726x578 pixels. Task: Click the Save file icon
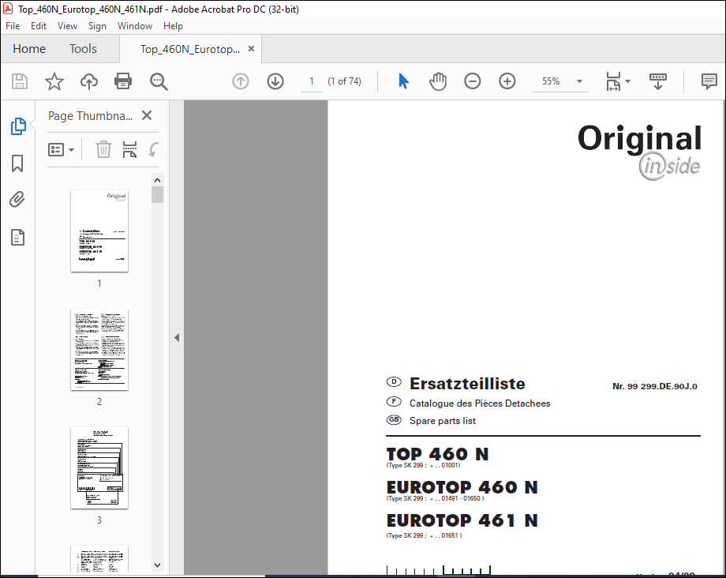[x=20, y=81]
